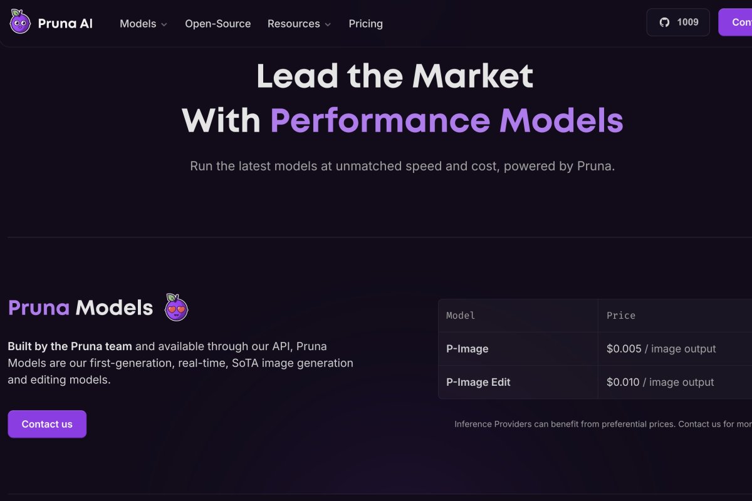Image resolution: width=752 pixels, height=501 pixels.
Task: Click the Pruna AI plum logo icon
Action: tap(20, 22)
